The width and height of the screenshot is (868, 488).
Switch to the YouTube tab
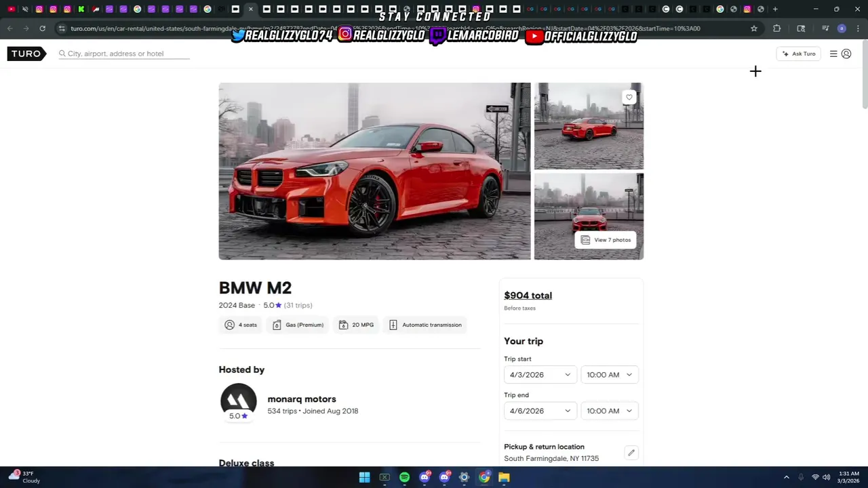(x=12, y=9)
